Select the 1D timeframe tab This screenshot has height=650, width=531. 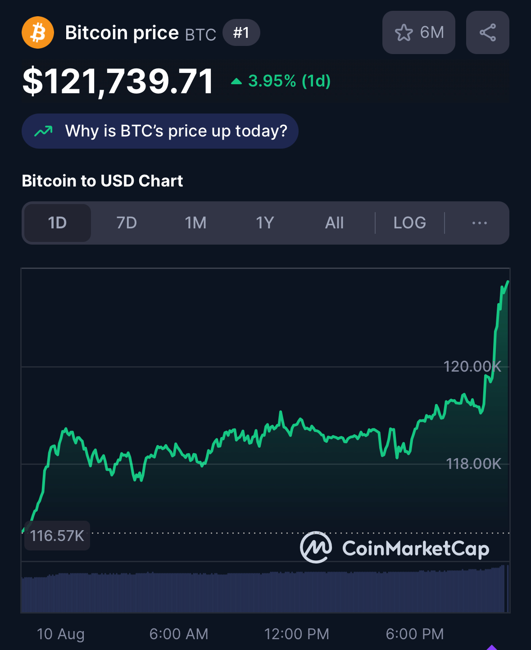point(57,223)
